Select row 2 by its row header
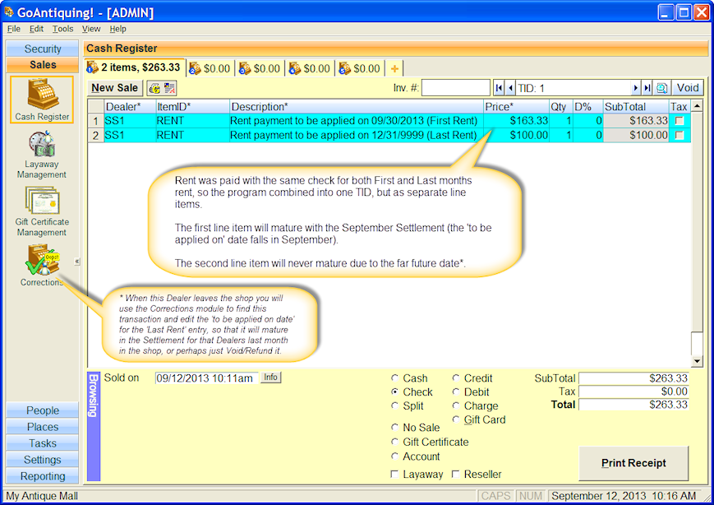 pos(95,136)
